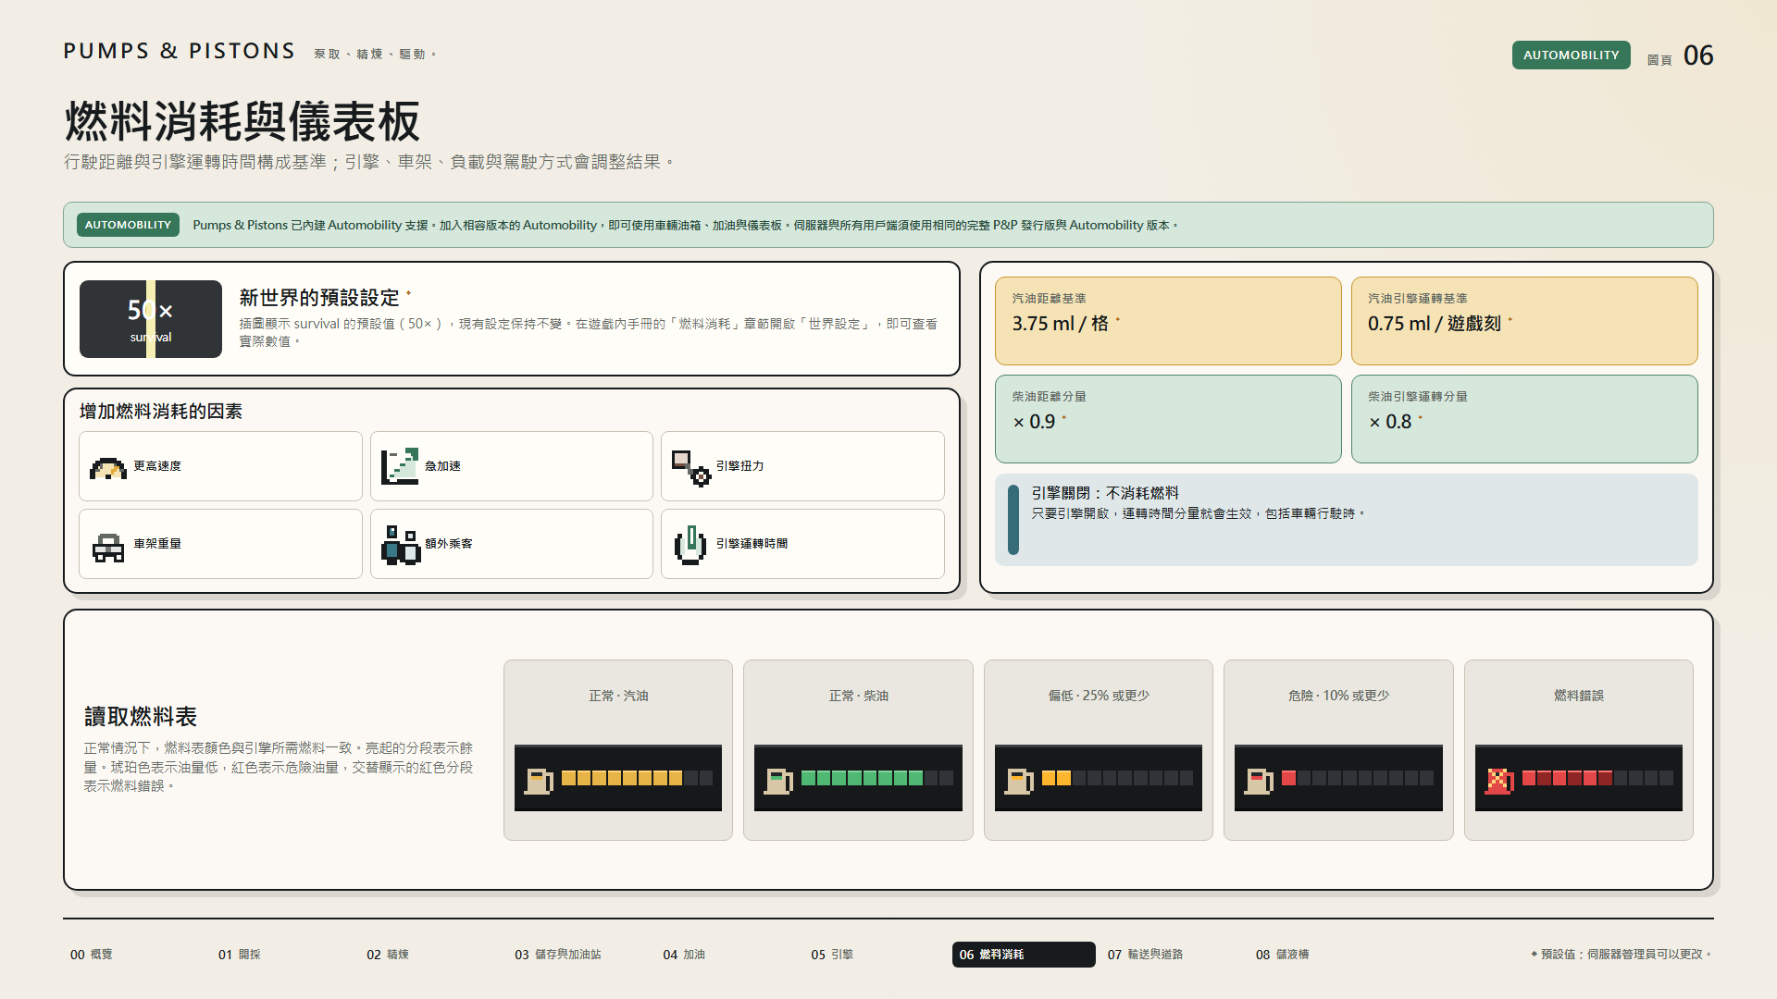Click the amber gasoline fuel gauge bar
1777x999 pixels.
click(x=637, y=778)
